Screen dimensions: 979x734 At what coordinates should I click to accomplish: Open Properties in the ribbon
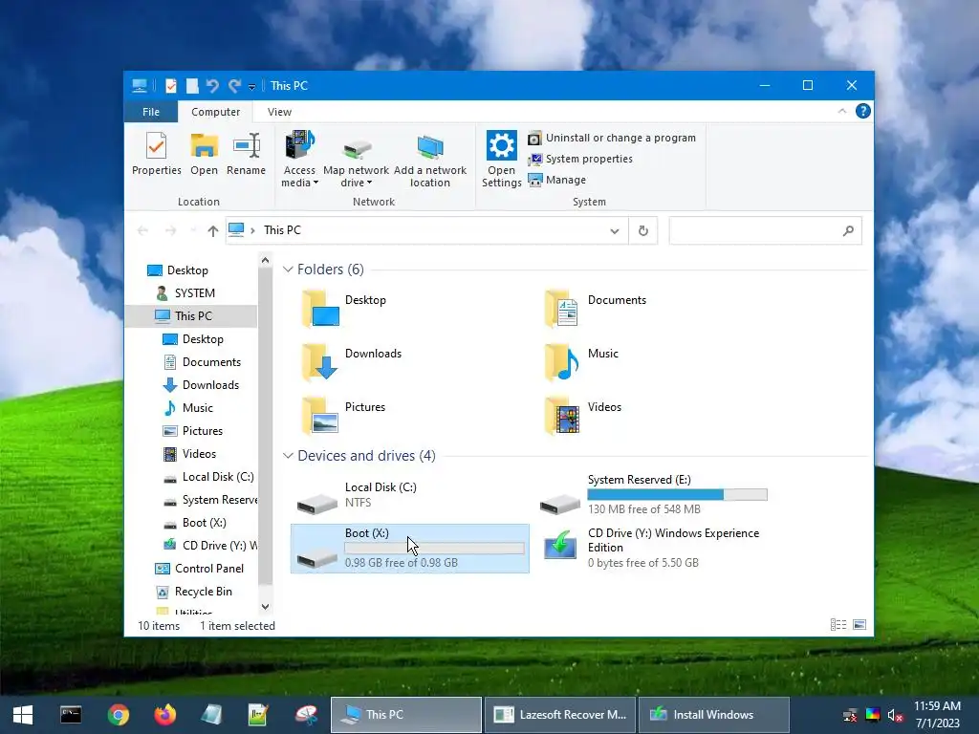pos(156,154)
